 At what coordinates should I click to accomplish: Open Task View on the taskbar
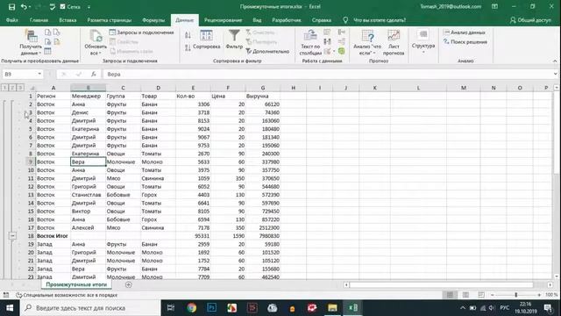coord(171,308)
